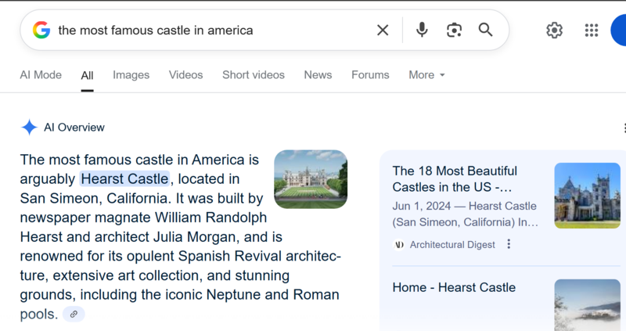Viewport: 626px width, 331px height.
Task: Click highlighted Hearst Castle text
Action: (124, 179)
